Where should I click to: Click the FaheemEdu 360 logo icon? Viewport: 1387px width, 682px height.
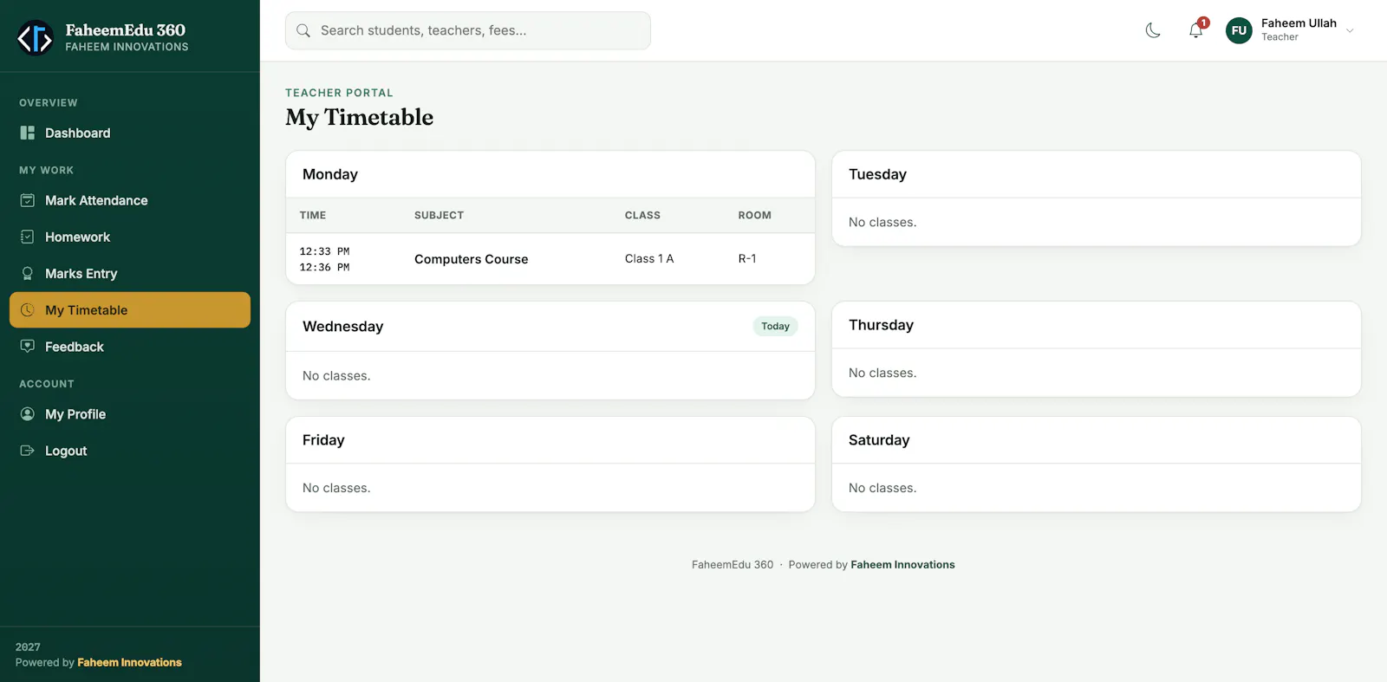[x=36, y=37]
